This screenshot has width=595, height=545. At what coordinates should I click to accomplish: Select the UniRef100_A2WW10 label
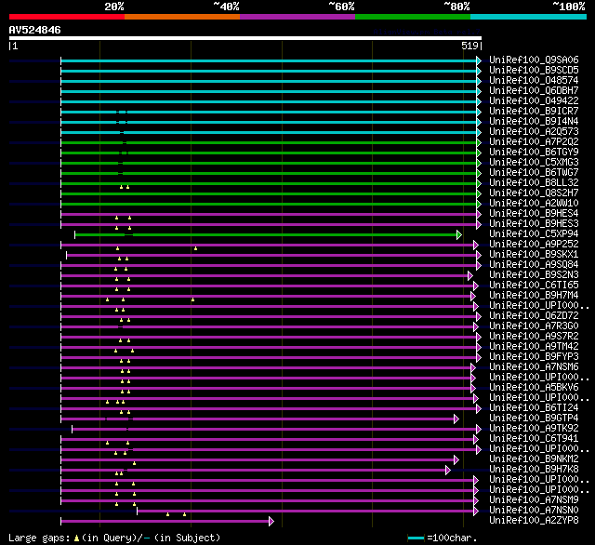pos(534,204)
